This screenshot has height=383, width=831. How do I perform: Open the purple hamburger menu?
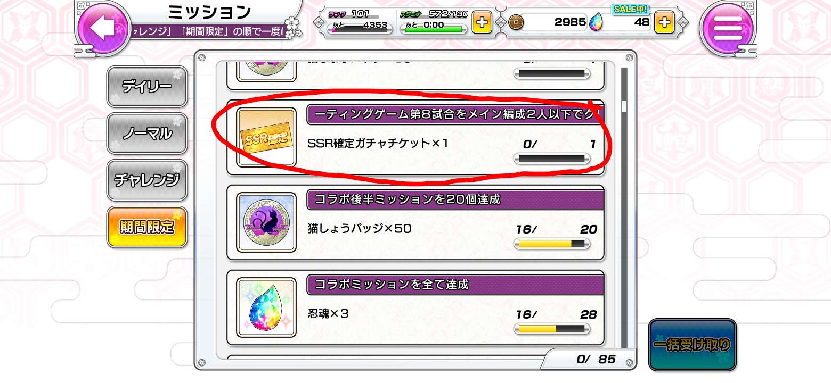pyautogui.click(x=727, y=28)
